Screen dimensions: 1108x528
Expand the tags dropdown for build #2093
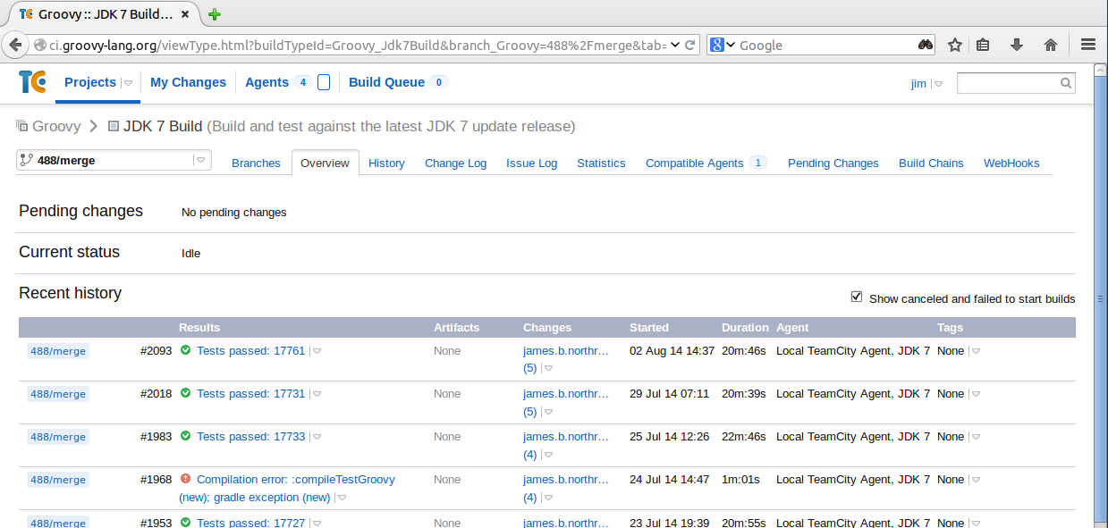[x=976, y=351]
